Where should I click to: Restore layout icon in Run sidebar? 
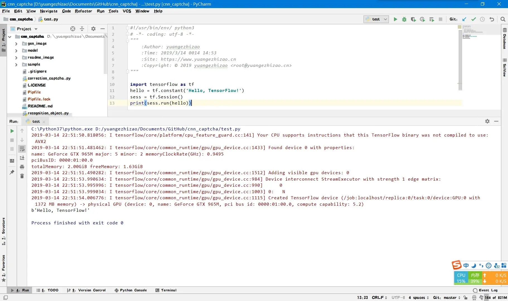point(12,161)
